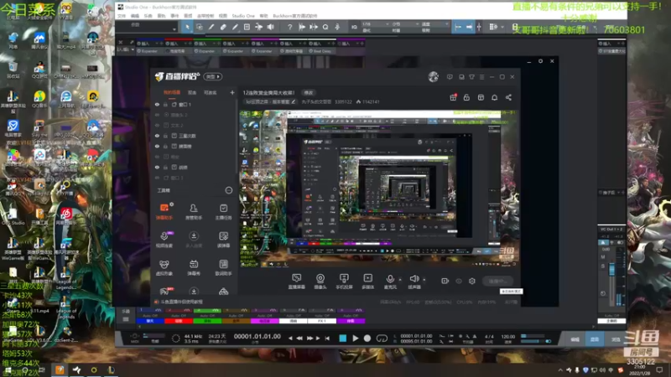671x377 pixels.
Task: Open the Buckhorn menu in Studio One menu bar
Action: click(295, 16)
